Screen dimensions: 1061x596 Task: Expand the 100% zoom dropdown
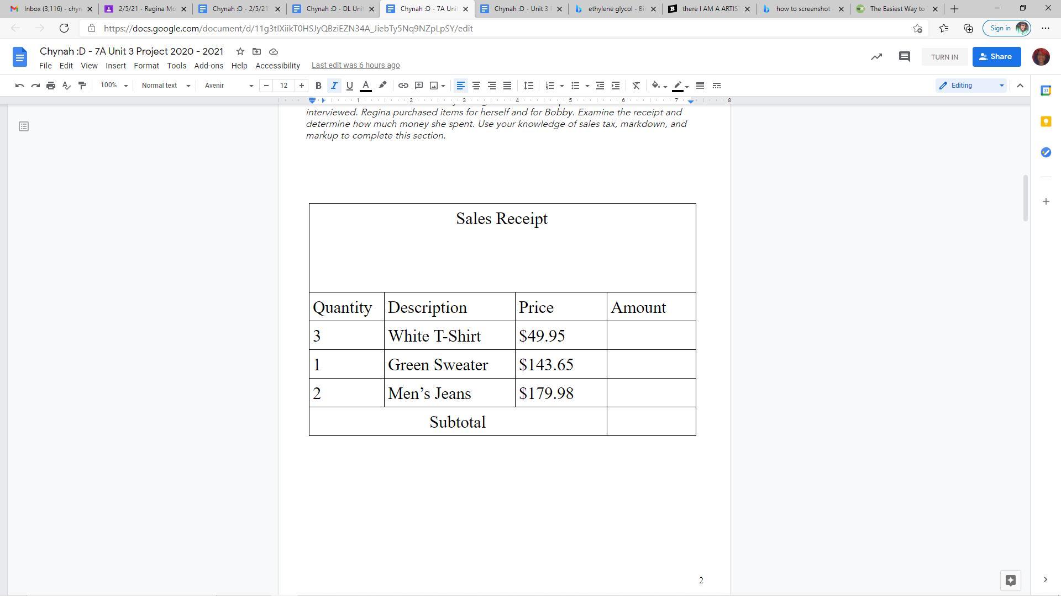[114, 86]
